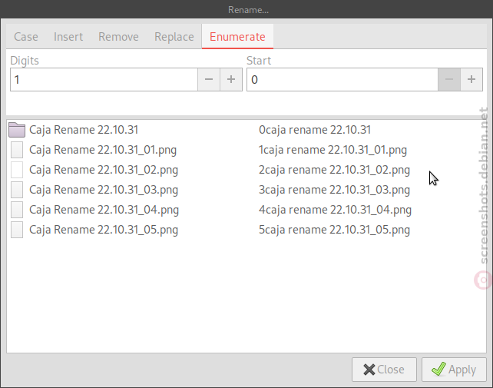Click new name 2caja rename 22.10.31_02.png

pos(334,170)
